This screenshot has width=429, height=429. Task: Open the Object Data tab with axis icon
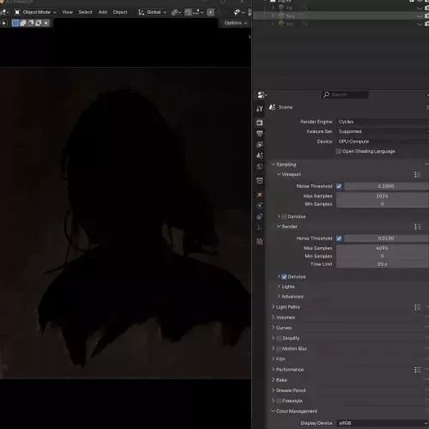(259, 227)
